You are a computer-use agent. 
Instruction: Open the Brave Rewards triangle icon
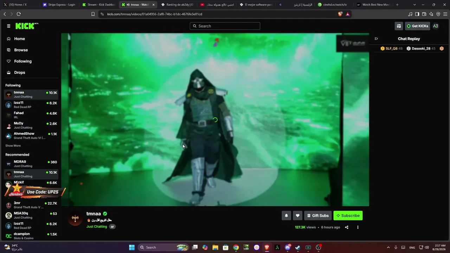click(347, 14)
